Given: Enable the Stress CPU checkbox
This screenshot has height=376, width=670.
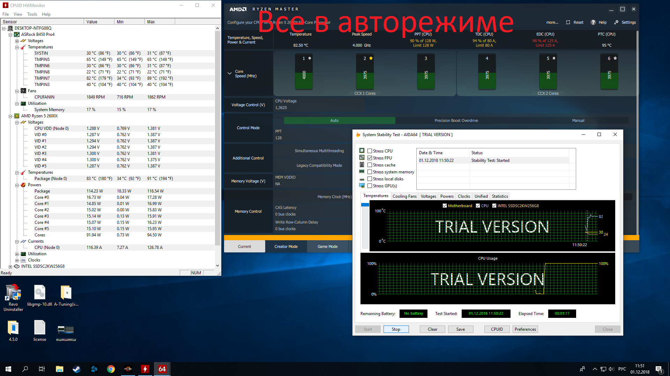Looking at the screenshot, I should tap(370, 151).
